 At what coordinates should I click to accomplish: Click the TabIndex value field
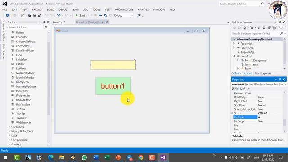pyautogui.click(x=270, y=117)
